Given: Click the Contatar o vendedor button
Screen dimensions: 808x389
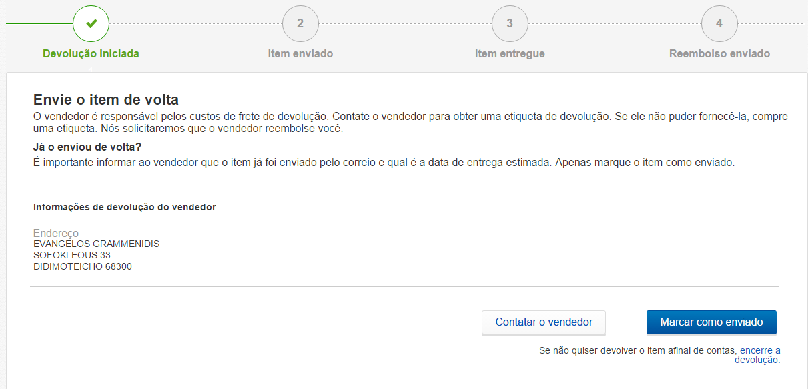Looking at the screenshot, I should pyautogui.click(x=544, y=322).
